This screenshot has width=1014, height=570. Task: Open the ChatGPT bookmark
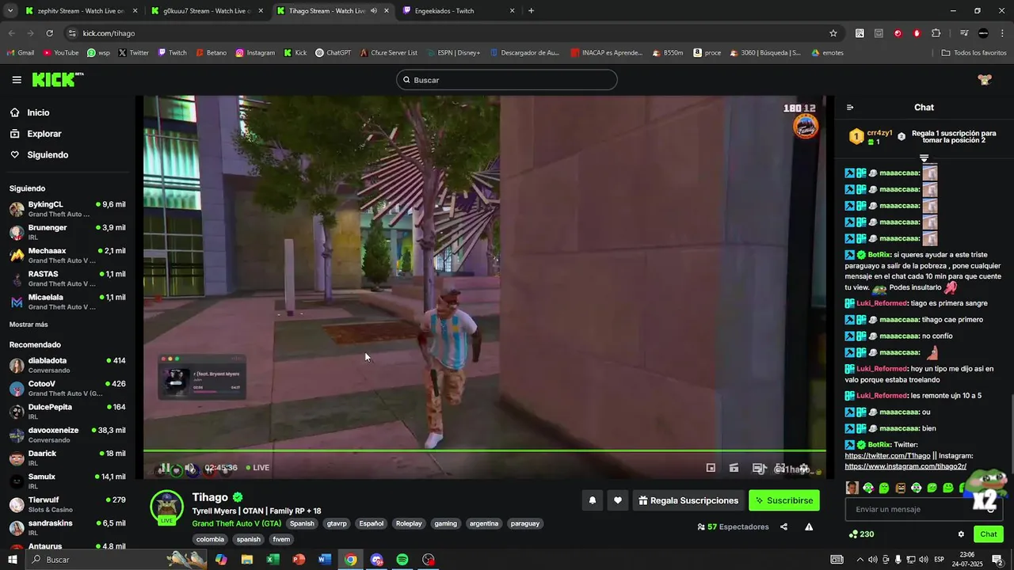point(333,53)
